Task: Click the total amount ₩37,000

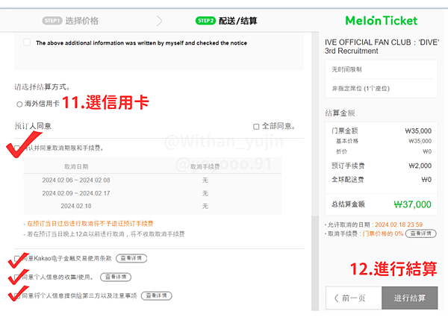Action: click(x=412, y=204)
